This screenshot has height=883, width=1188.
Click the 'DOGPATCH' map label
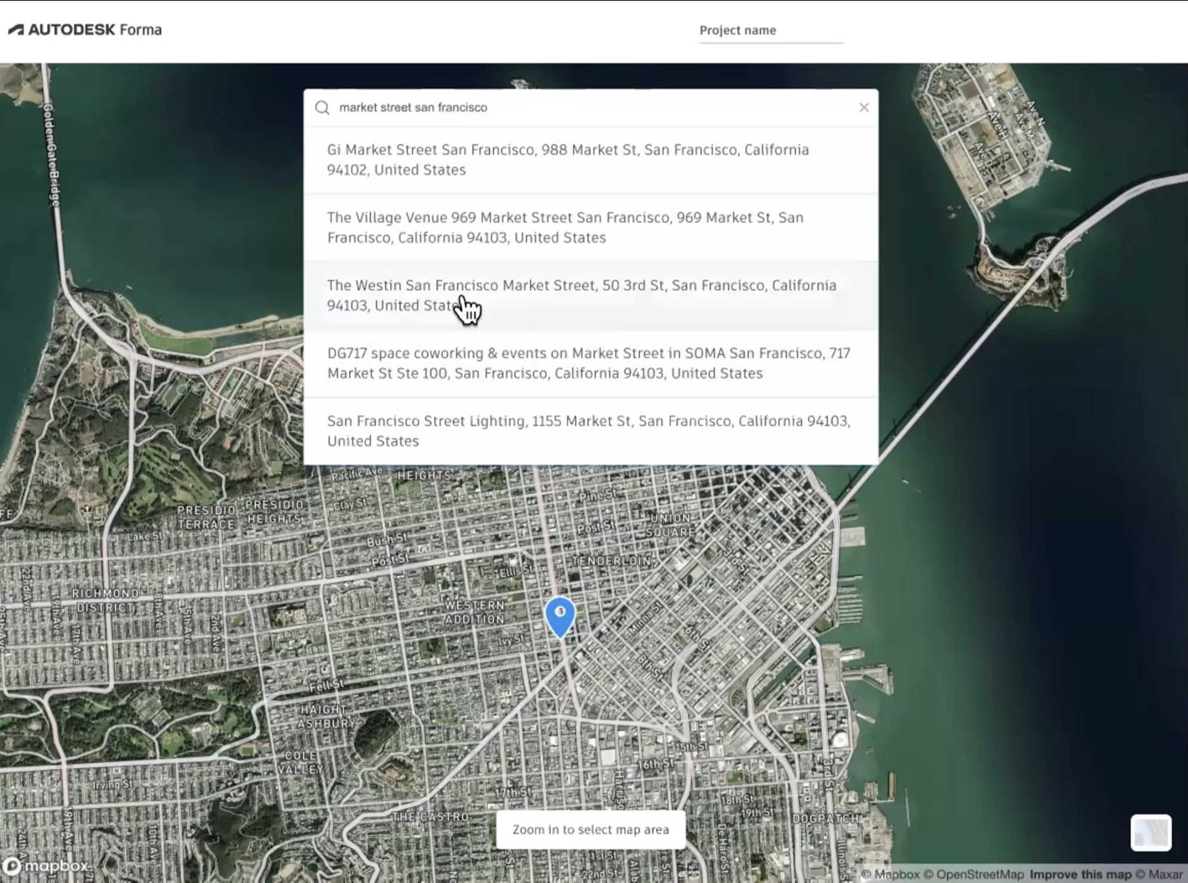coord(826,818)
